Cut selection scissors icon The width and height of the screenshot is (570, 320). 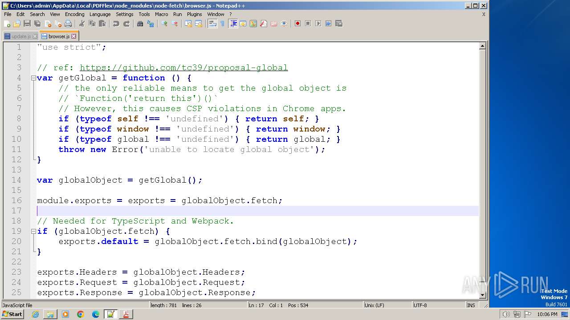pos(82,24)
